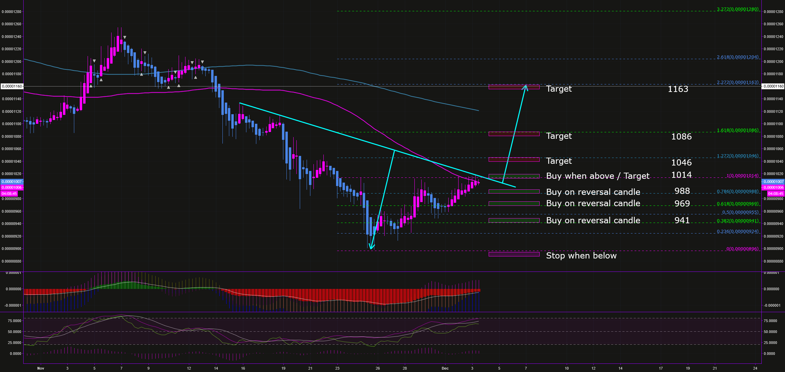Click the Nov label on the time axis
785x372 pixels.
(x=41, y=368)
